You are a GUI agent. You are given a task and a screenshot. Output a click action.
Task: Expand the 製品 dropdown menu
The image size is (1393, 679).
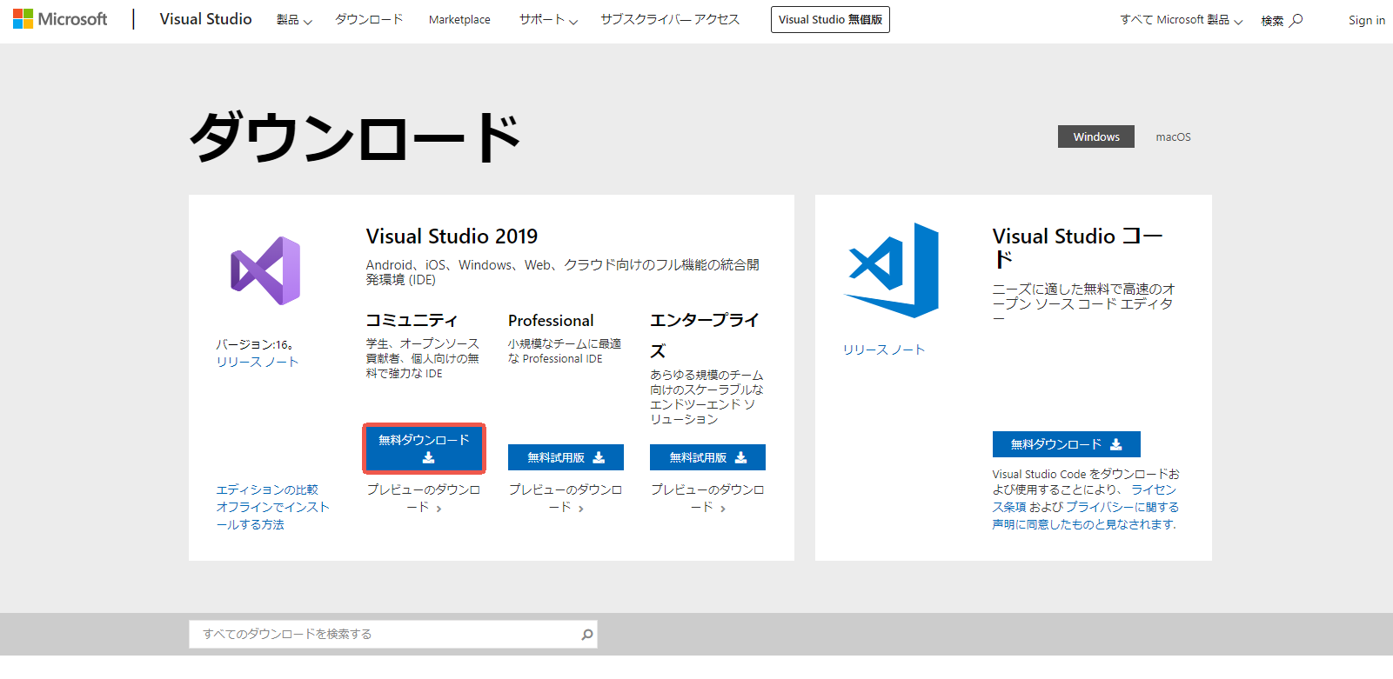tap(294, 20)
